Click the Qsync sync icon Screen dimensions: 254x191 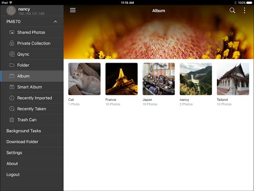point(12,54)
